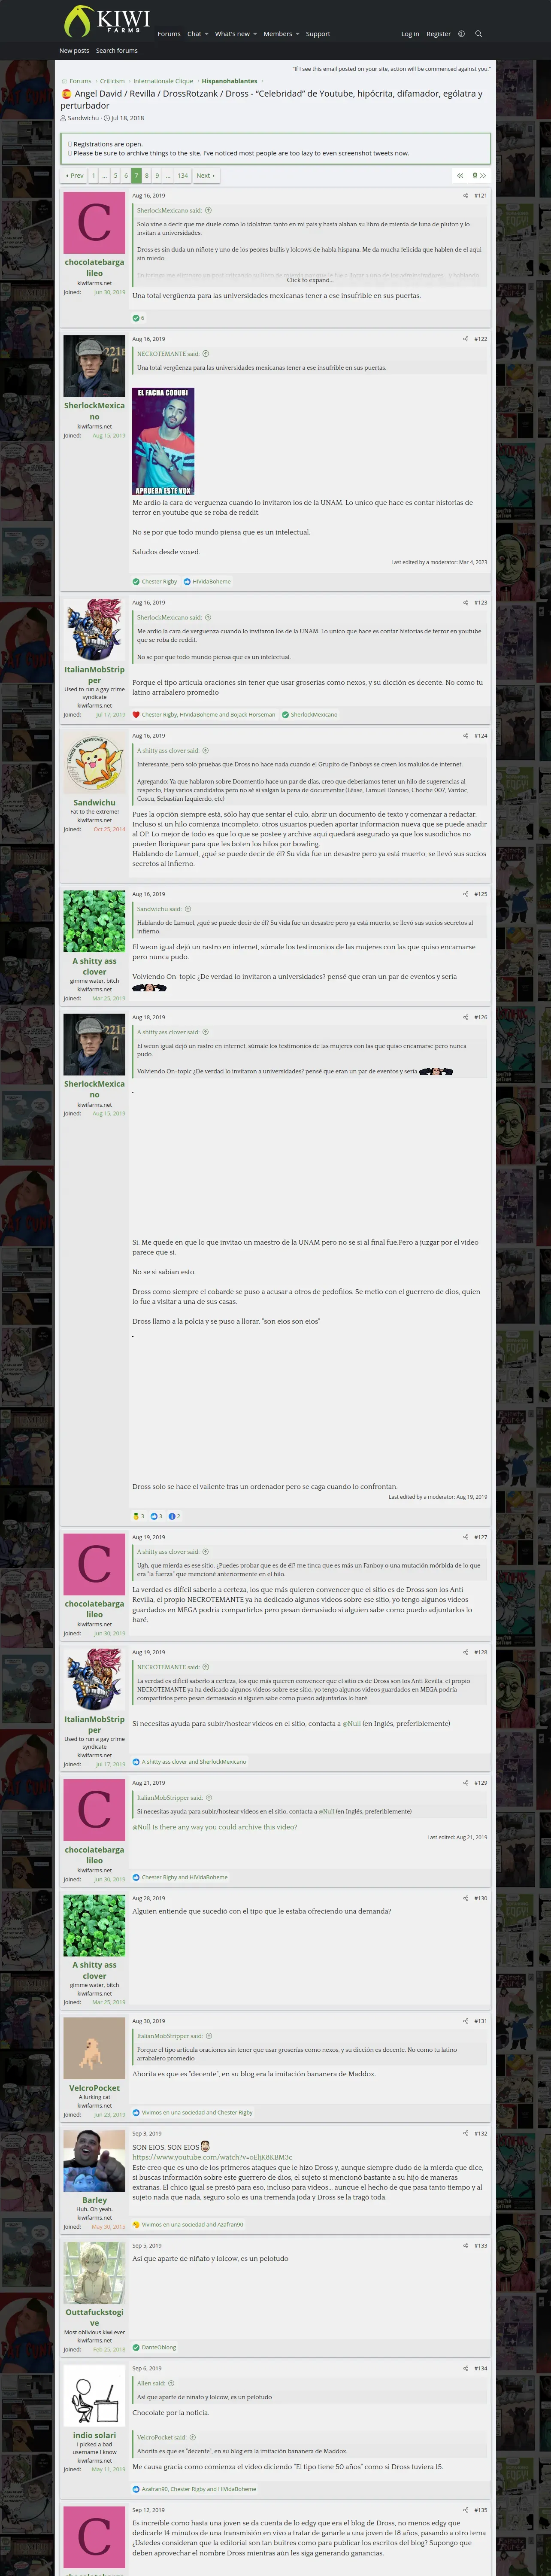This screenshot has height=2576, width=551.
Task: Open the Internationale Clique breadcrumb
Action: click(163, 81)
